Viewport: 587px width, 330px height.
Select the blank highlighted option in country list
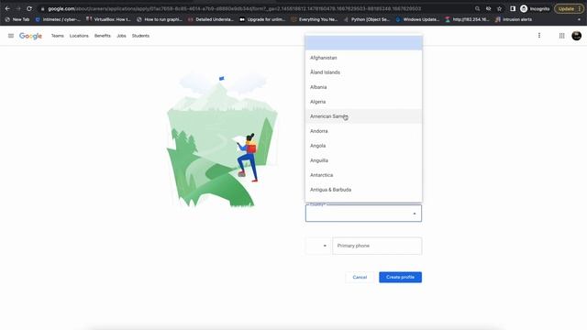coord(363,43)
